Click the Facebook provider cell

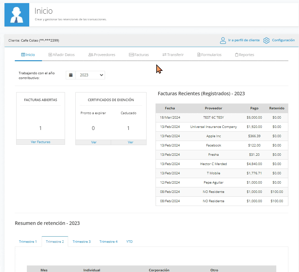[214, 145]
